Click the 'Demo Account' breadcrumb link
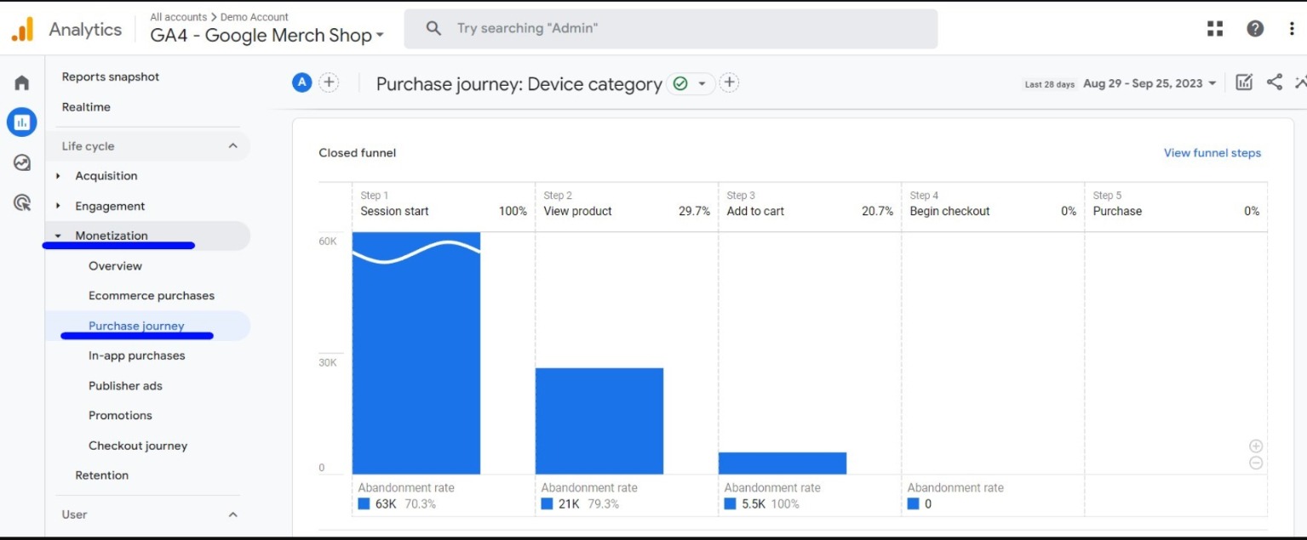This screenshot has width=1307, height=540. pos(255,17)
